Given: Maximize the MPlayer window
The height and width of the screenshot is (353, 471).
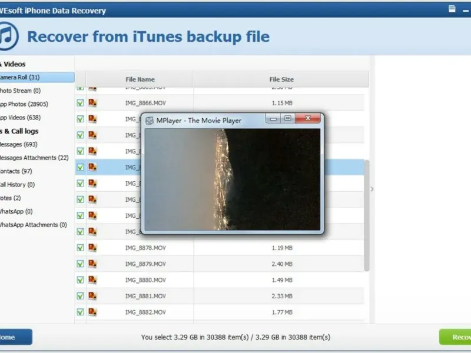Looking at the screenshot, I should pyautogui.click(x=288, y=118).
